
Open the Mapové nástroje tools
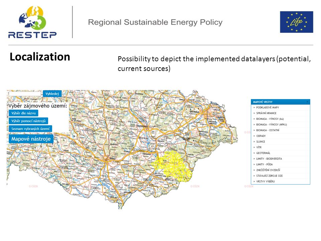tap(31, 139)
